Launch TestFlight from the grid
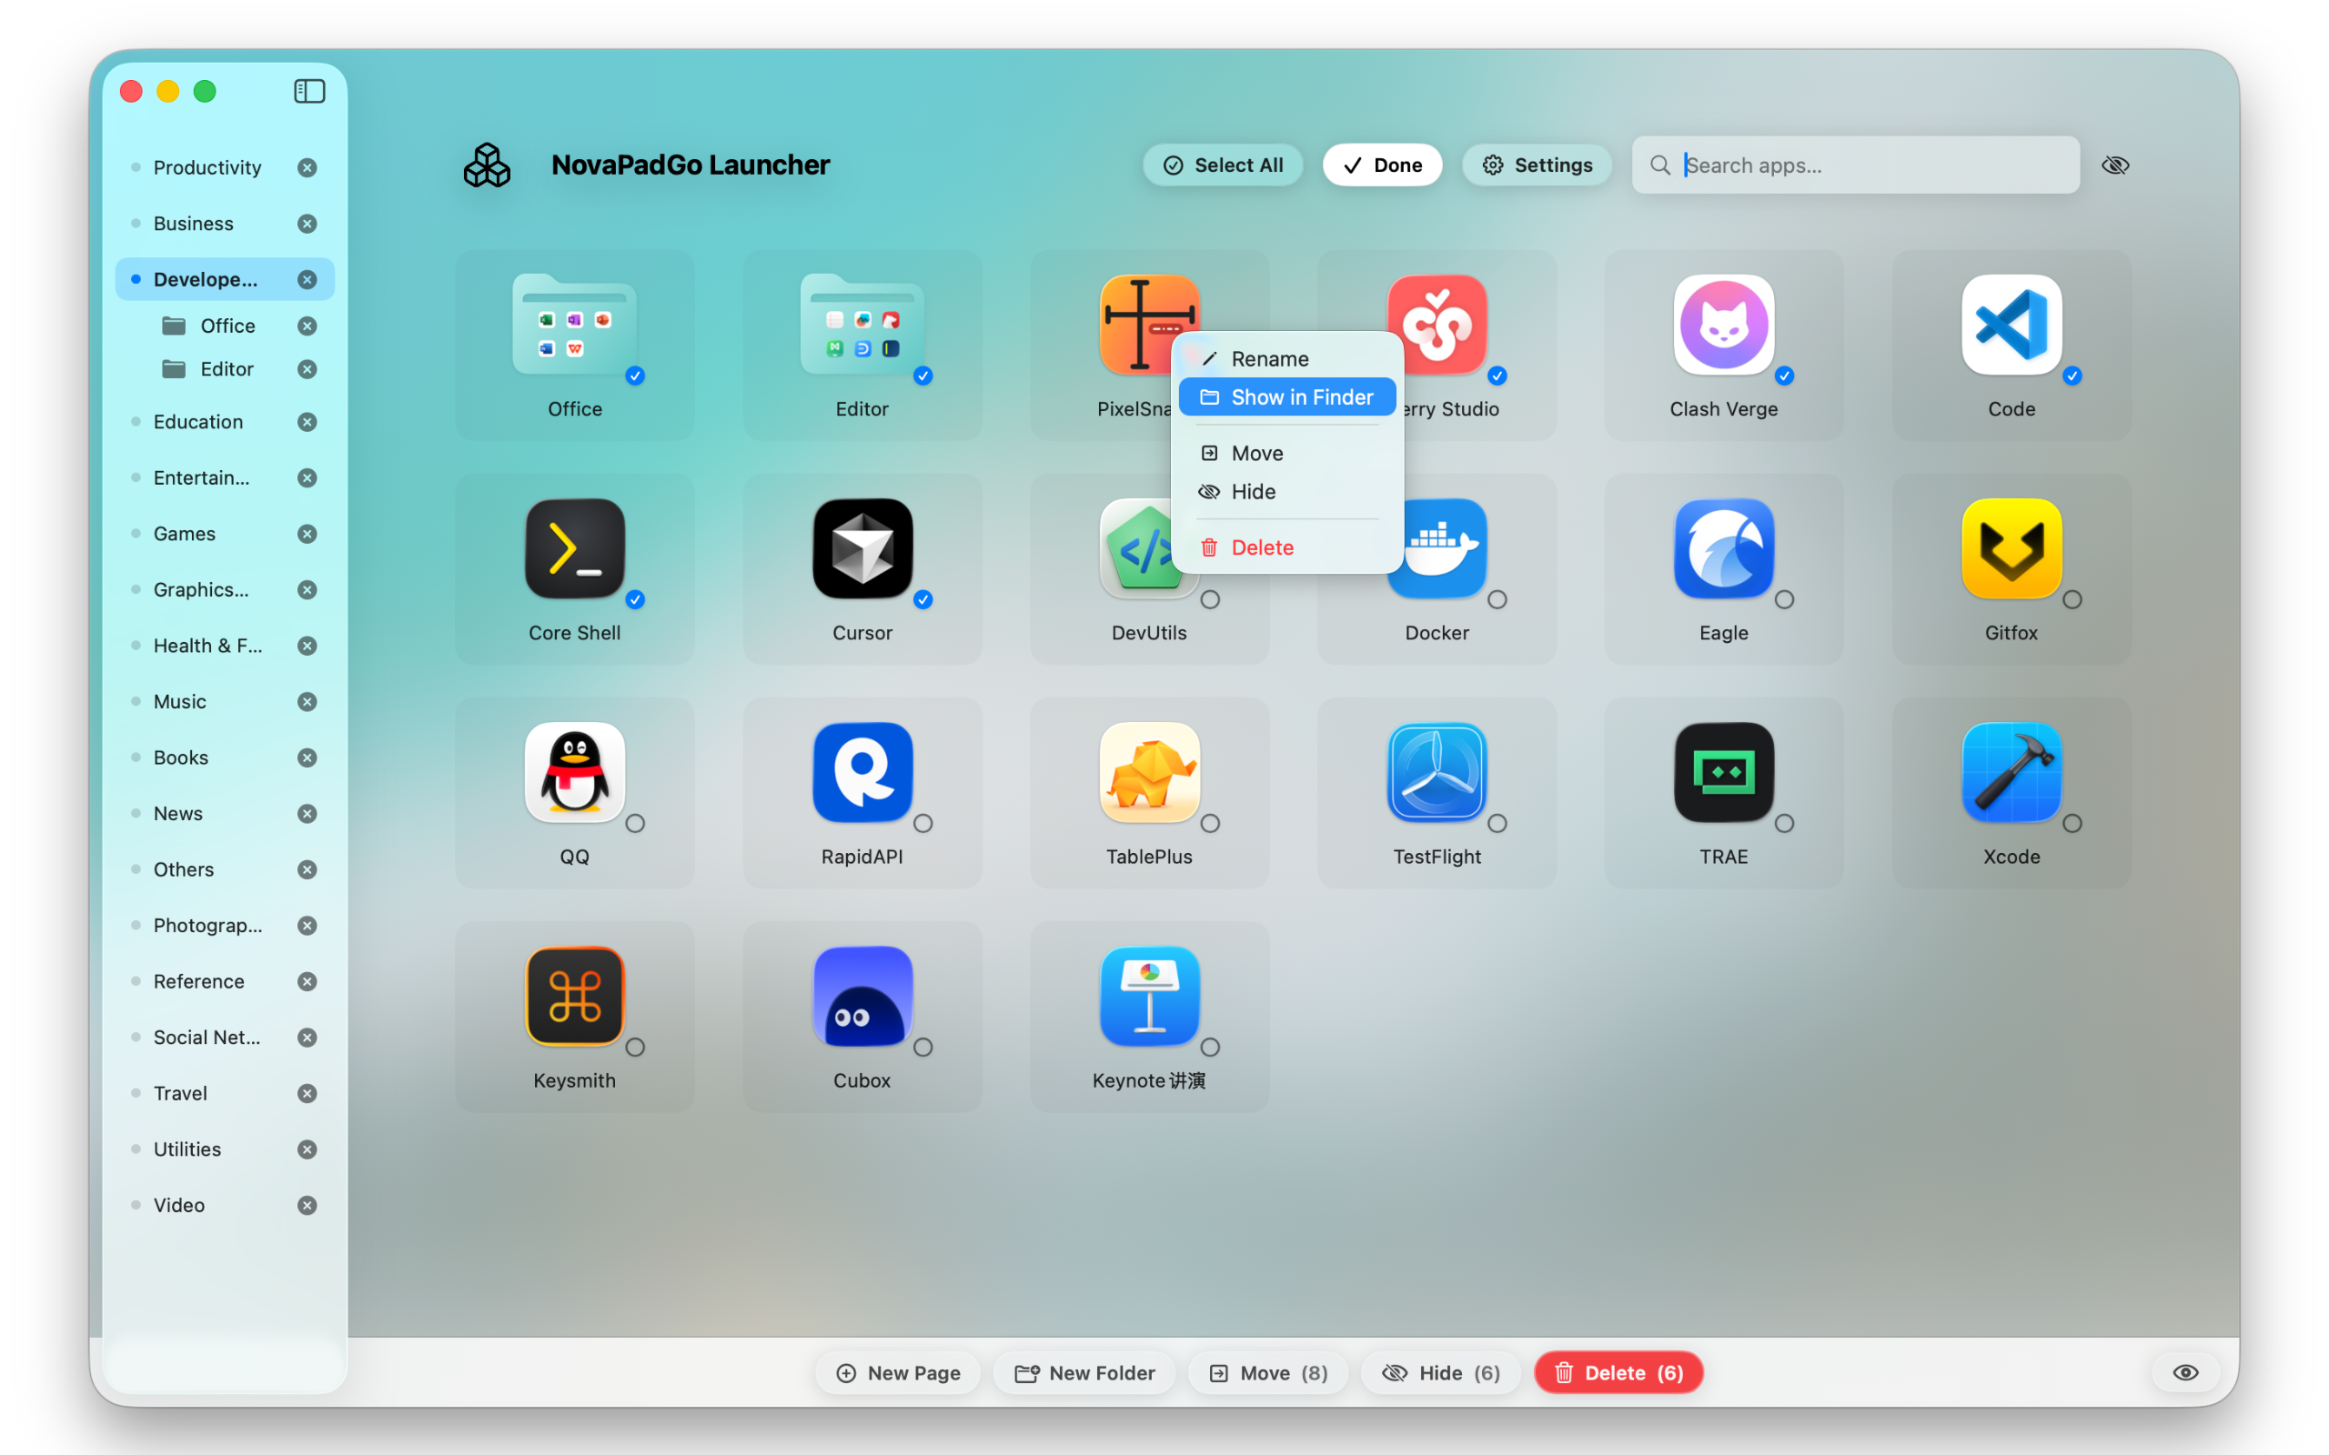The width and height of the screenshot is (2329, 1455). coord(1436,774)
